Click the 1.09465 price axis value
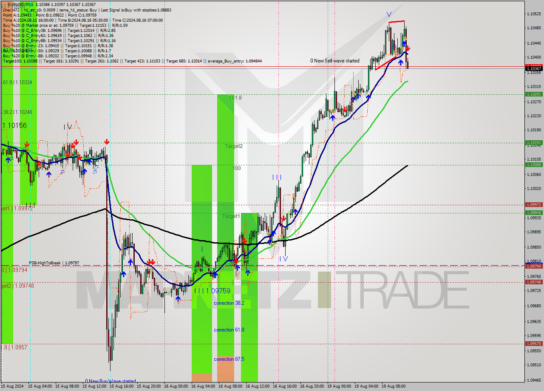Image resolution: width=544 pixels, height=391 pixels. pos(534,380)
